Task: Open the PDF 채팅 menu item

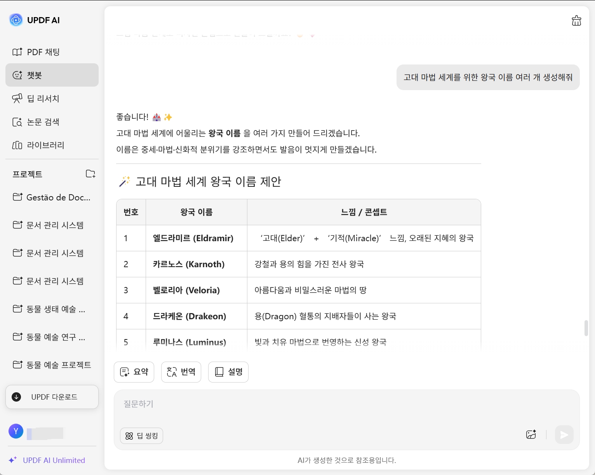Action: pyautogui.click(x=43, y=52)
